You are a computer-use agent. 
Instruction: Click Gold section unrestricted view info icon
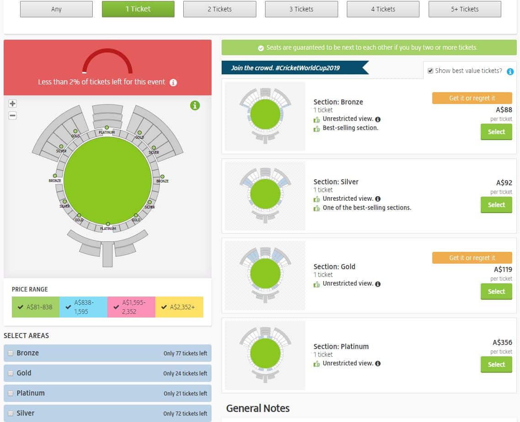click(x=378, y=284)
